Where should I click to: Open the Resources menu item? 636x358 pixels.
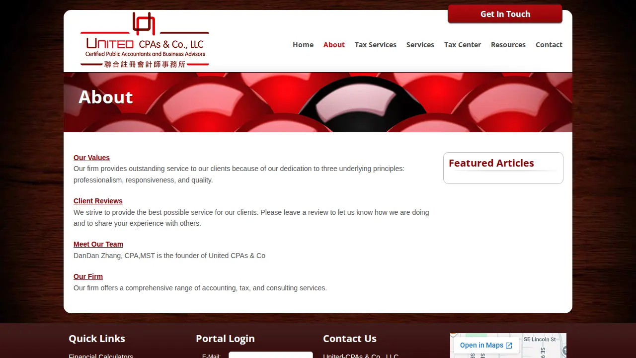(x=508, y=45)
